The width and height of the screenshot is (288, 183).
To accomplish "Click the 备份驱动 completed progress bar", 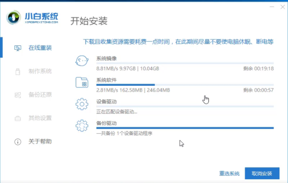I will [x=185, y=128].
